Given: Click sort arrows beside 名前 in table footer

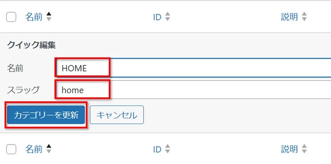Looking at the screenshot, I should (x=49, y=149).
